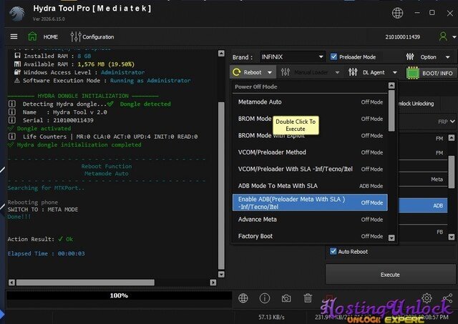Screen dimensions: 458x324
Task: Expand the Option dropdown
Action: pyautogui.click(x=429, y=57)
